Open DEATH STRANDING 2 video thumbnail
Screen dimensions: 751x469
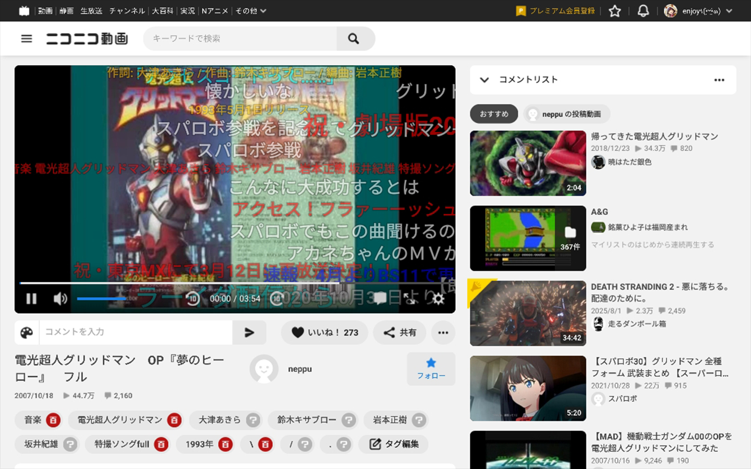[x=528, y=313]
